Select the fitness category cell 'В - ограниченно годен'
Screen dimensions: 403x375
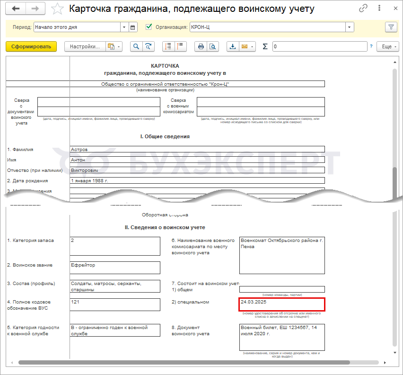(x=115, y=330)
